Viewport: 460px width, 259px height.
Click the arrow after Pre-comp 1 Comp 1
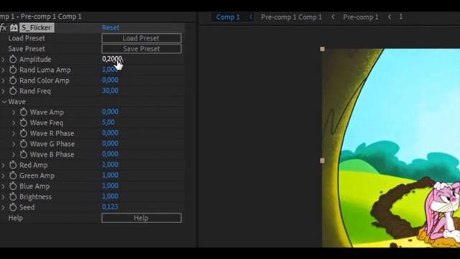pos(333,17)
